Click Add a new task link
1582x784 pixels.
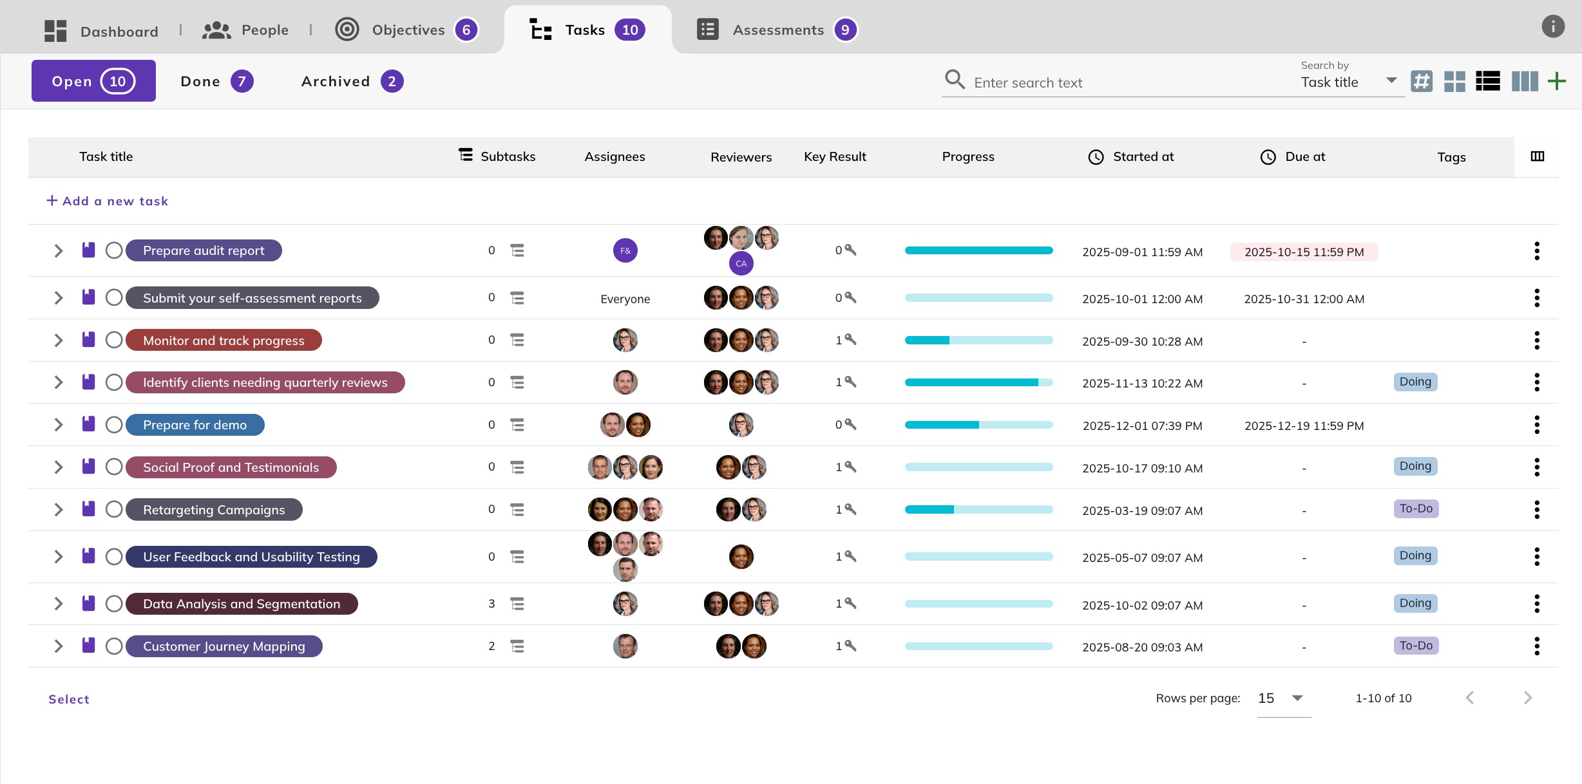pyautogui.click(x=108, y=201)
